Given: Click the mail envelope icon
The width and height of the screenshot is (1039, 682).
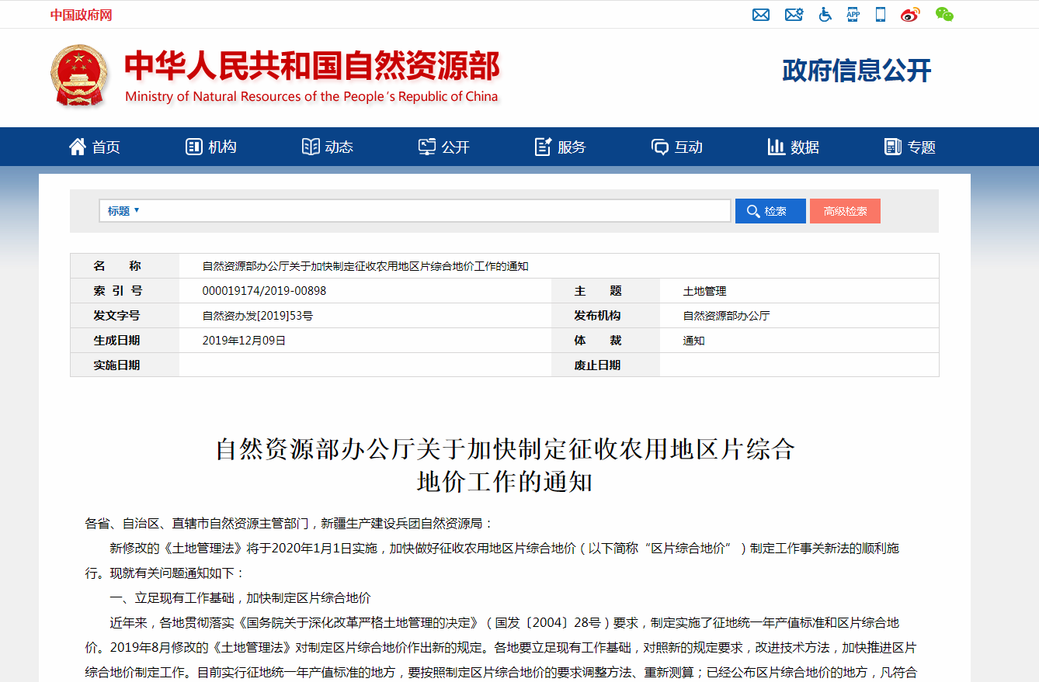Looking at the screenshot, I should click(761, 15).
